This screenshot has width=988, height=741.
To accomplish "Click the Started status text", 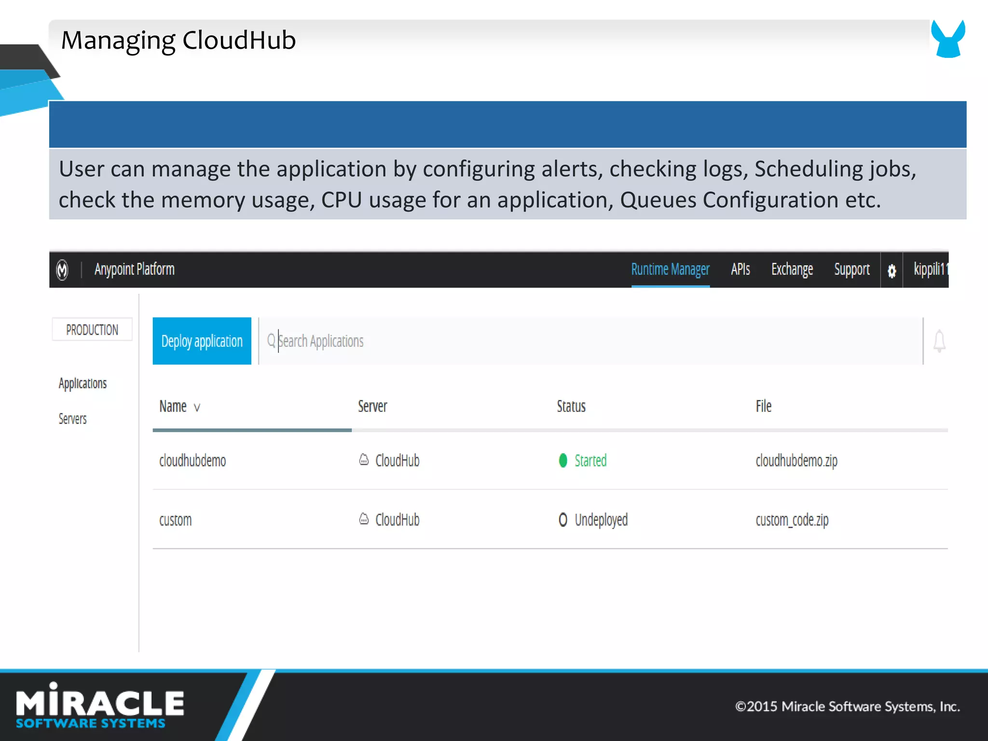I will pos(590,461).
